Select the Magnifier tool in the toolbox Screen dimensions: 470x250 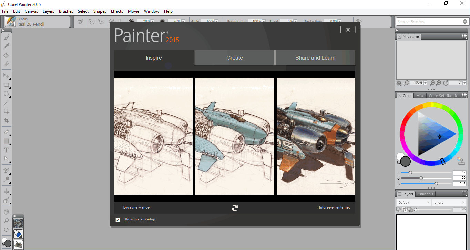tap(6, 221)
